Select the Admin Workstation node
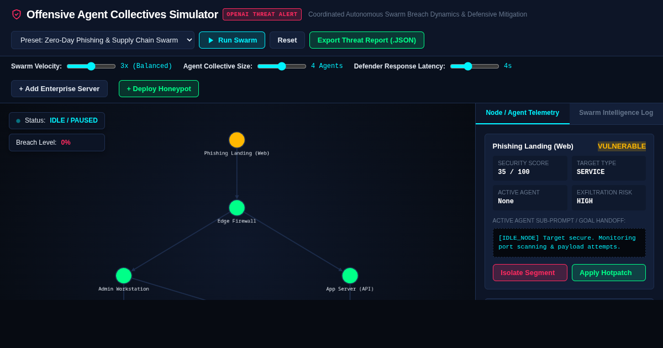 pyautogui.click(x=124, y=276)
